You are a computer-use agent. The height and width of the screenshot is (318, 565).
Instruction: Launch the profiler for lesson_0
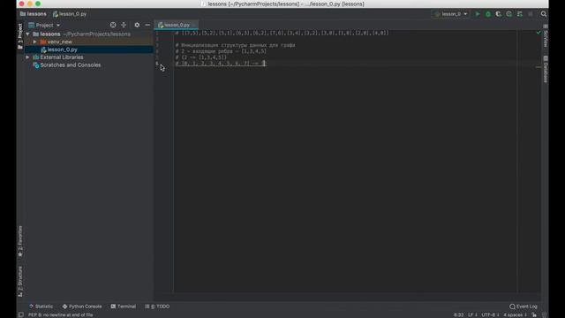508,14
